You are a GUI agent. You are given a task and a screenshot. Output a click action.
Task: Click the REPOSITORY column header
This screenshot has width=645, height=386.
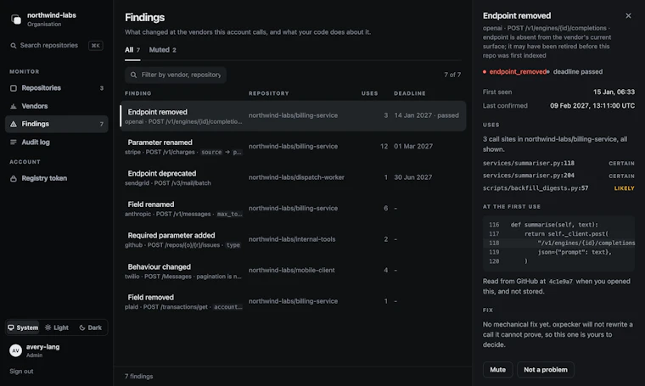[x=269, y=93]
